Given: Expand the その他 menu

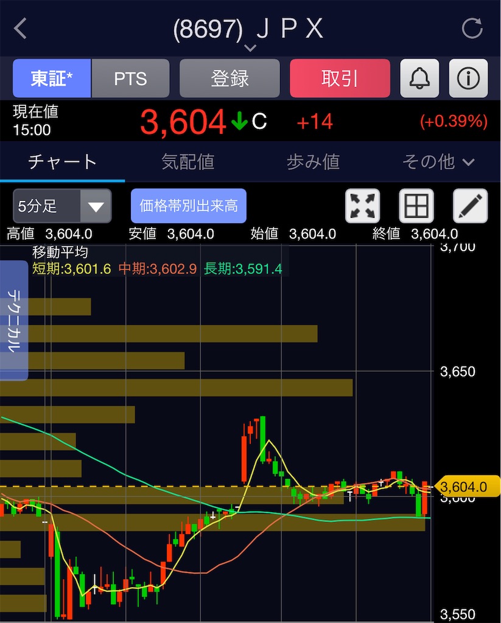Looking at the screenshot, I should [x=438, y=162].
